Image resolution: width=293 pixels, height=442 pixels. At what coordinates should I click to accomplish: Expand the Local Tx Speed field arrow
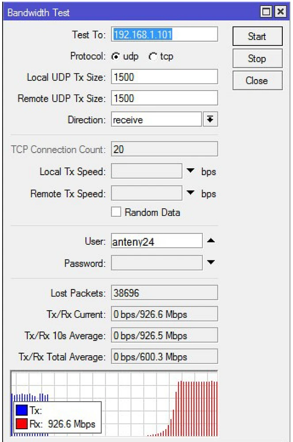coord(191,171)
